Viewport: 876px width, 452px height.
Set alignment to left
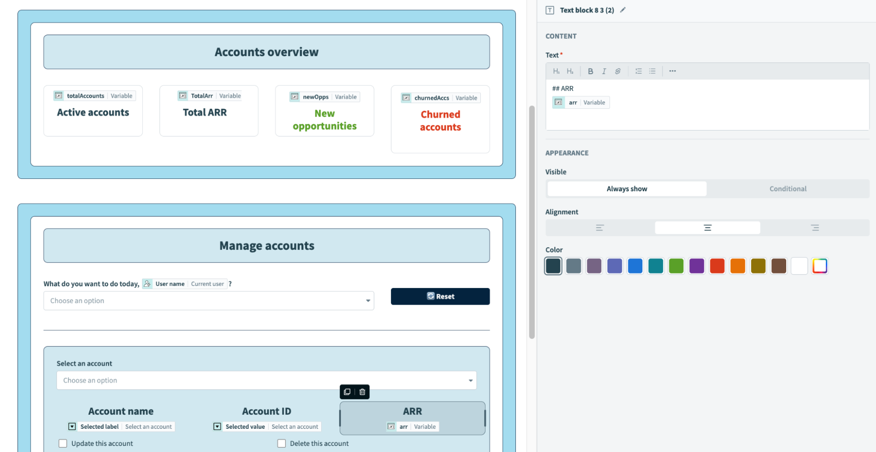point(599,228)
